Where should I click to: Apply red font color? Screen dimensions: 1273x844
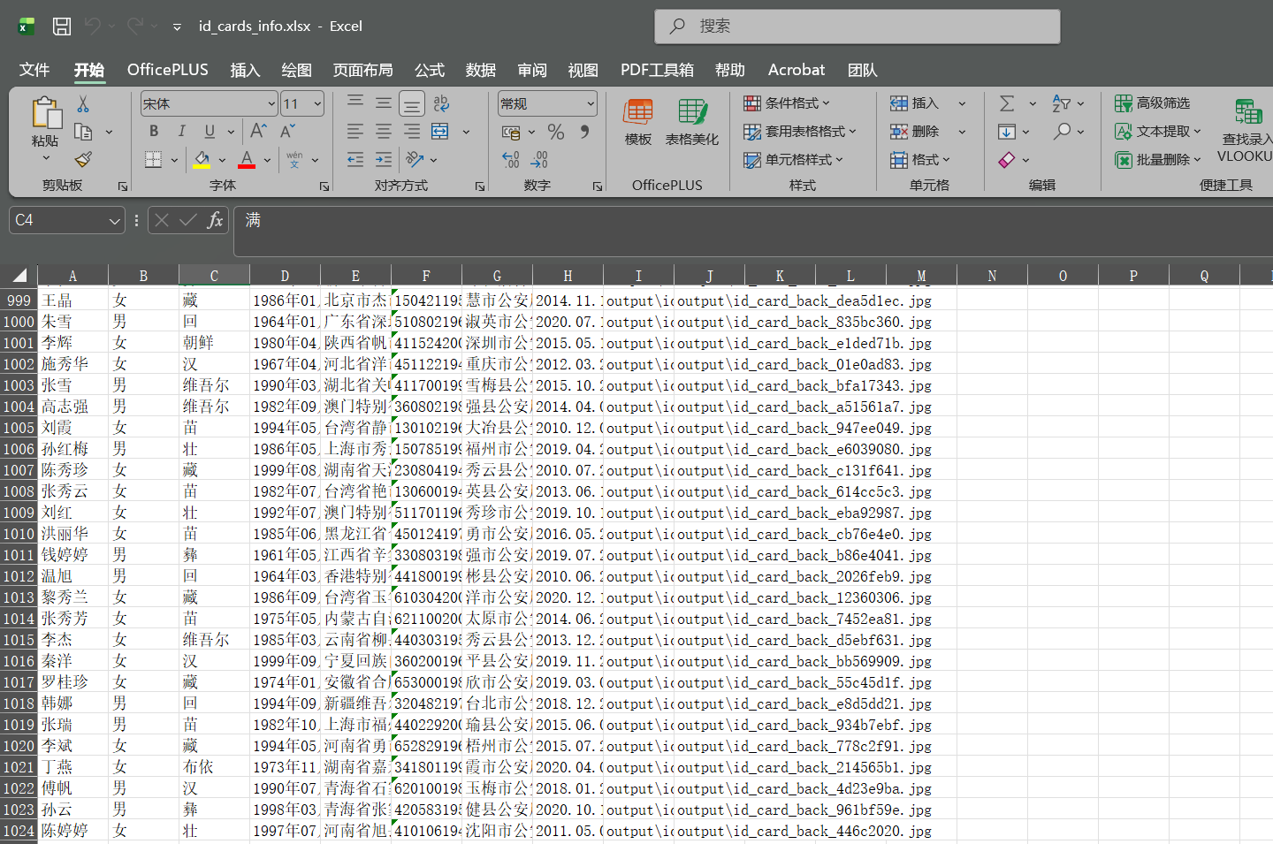point(247,160)
